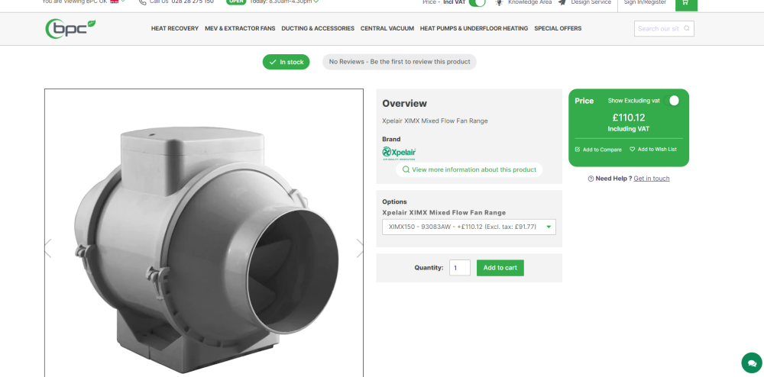This screenshot has width=764, height=377.
Task: Open the Central Vacuum menu
Action: tap(387, 29)
